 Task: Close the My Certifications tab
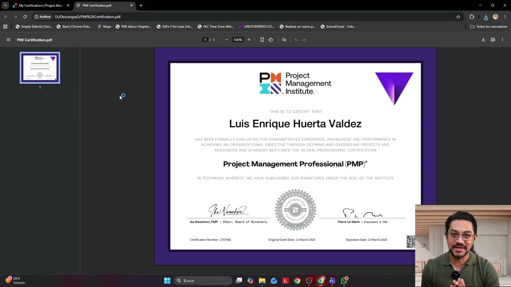[68, 6]
